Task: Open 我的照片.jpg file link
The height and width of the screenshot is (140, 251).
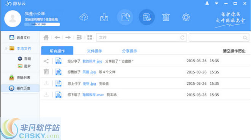Action: pos(92,61)
